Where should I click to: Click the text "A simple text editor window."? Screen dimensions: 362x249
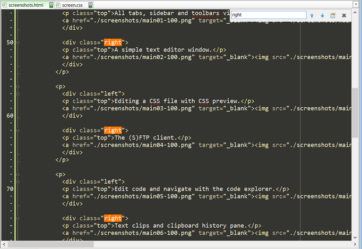[163, 50]
